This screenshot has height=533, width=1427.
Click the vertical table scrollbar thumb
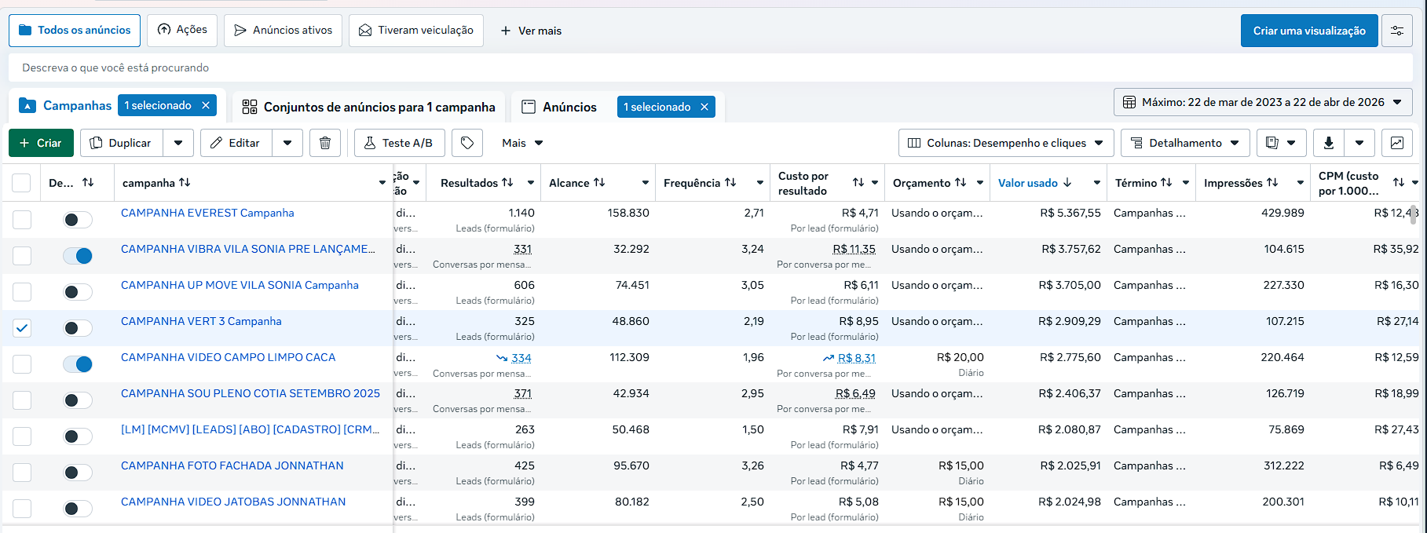[1414, 214]
